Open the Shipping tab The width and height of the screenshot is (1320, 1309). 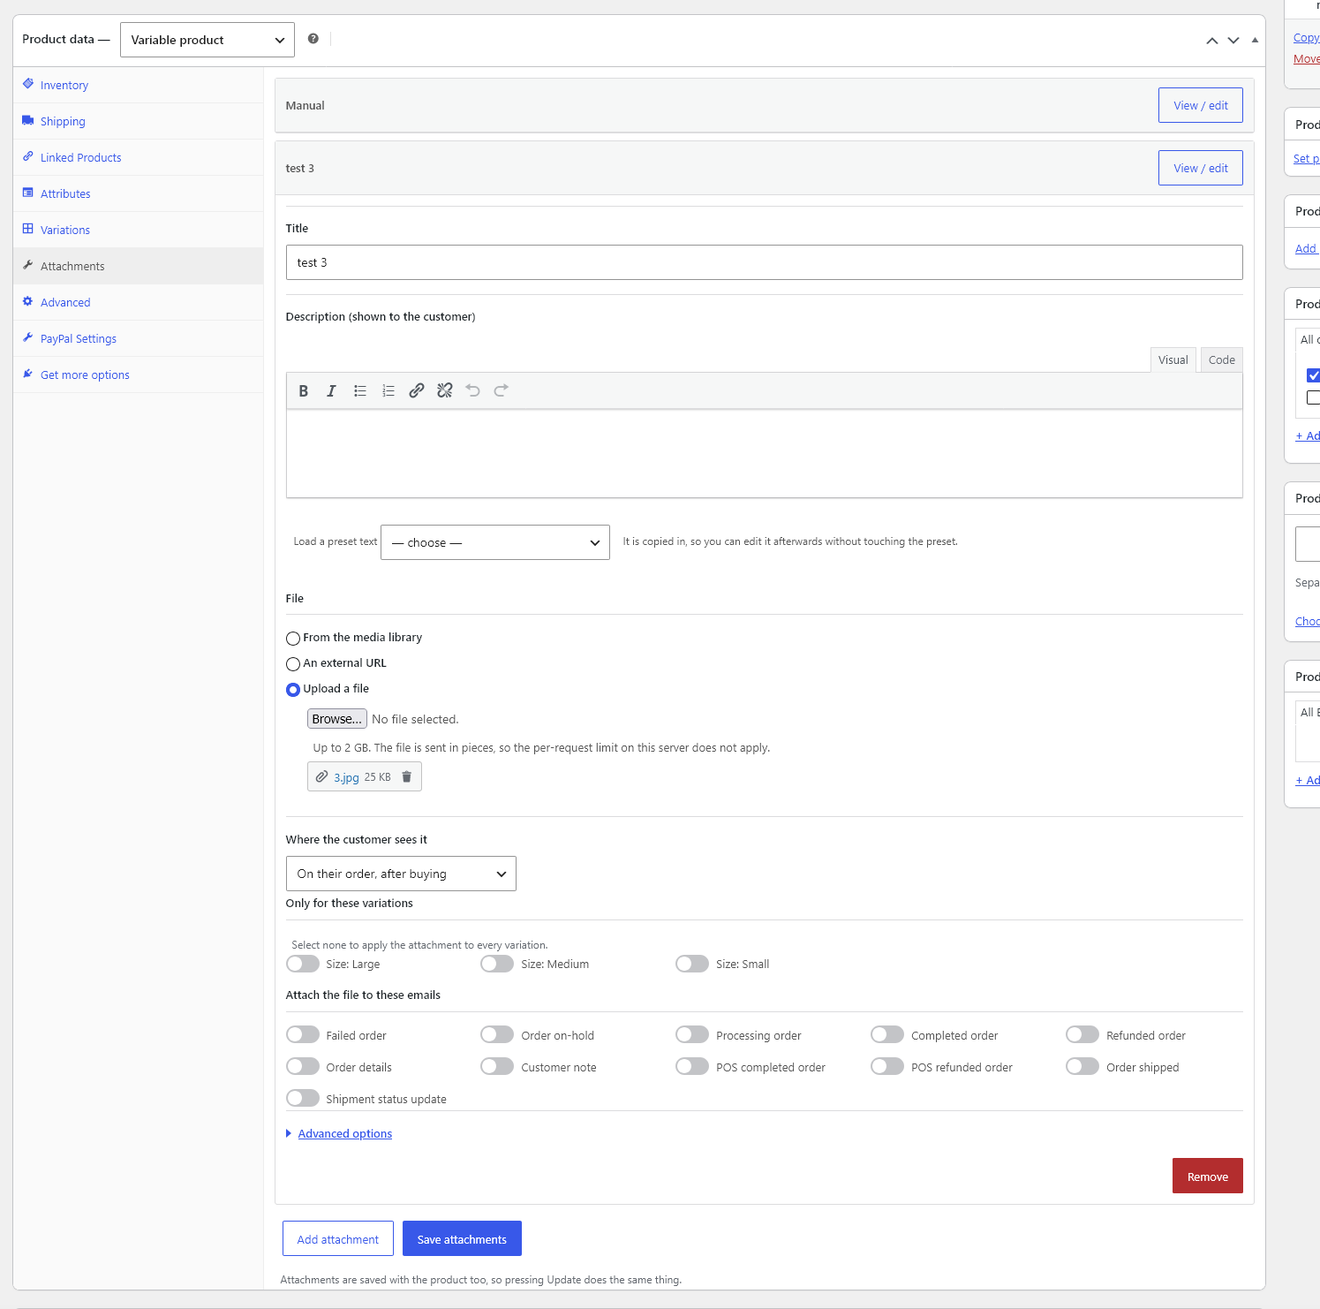(139, 121)
